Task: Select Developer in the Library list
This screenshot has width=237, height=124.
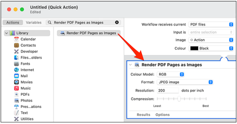Action: [x=29, y=51]
